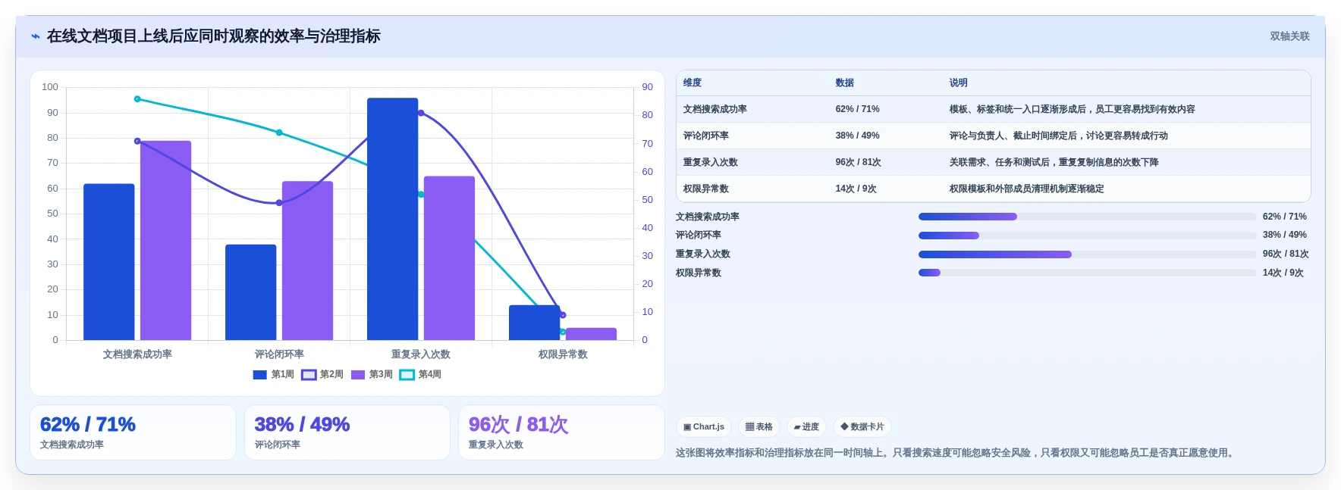Click the 第2周 line point above 评论闭环率
The height and width of the screenshot is (490, 1341).
279,203
